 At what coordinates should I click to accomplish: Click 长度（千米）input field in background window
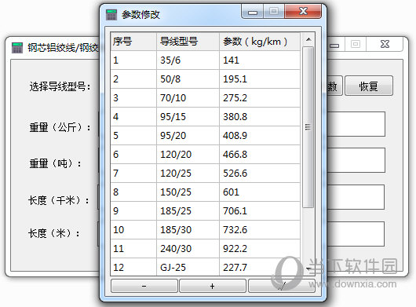tap(356, 197)
